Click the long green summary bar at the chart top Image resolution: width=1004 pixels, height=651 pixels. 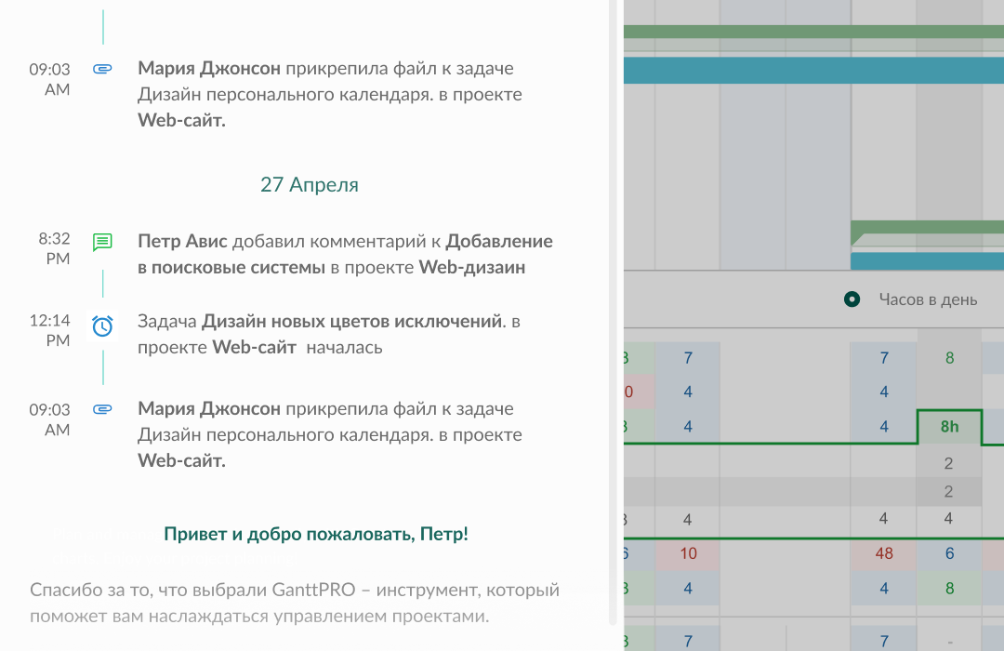coord(813,32)
